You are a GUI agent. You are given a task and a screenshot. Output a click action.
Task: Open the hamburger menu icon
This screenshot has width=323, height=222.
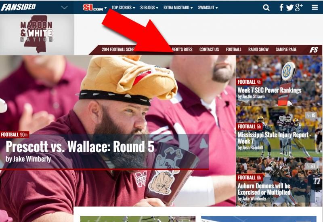(x=315, y=7)
